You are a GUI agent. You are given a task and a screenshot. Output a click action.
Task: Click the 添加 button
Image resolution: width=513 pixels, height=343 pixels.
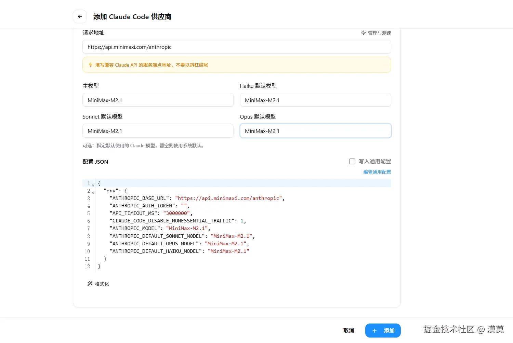pos(383,330)
